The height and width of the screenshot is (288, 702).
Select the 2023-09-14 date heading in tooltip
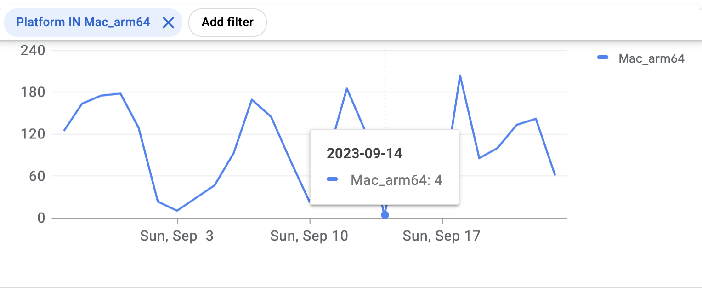364,154
